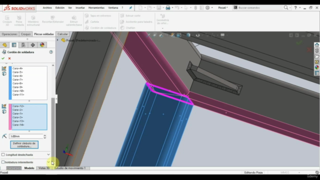
Task: Open the search dropdown arrow
Action: coord(290,8)
